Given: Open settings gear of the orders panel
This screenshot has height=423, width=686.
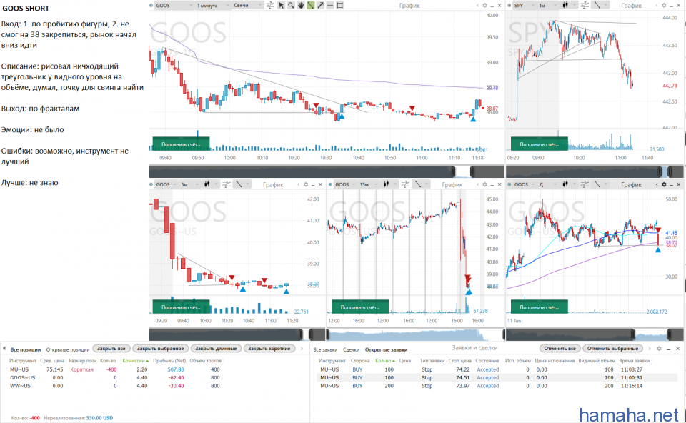Looking at the screenshot, I should [659, 349].
